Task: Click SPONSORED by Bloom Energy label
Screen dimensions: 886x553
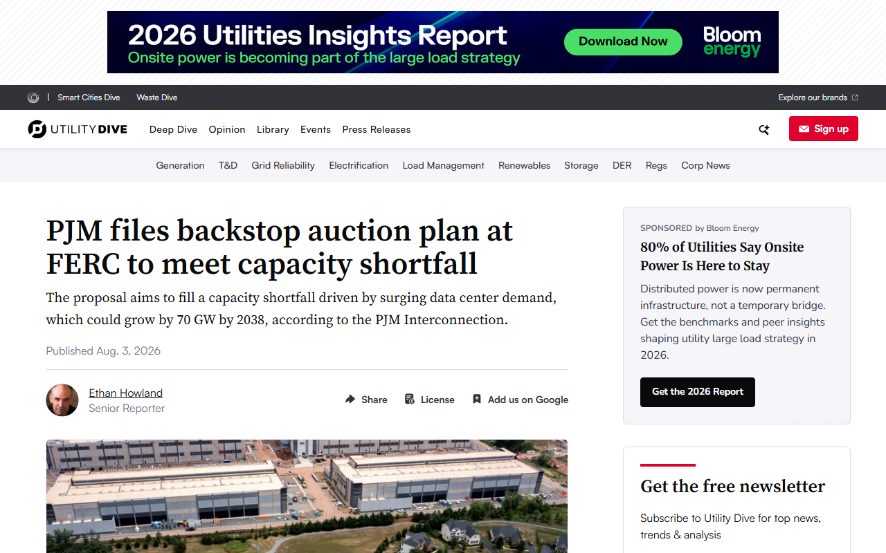Action: 699,227
